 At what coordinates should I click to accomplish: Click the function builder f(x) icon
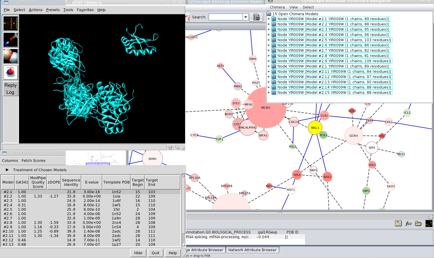pos(408,224)
